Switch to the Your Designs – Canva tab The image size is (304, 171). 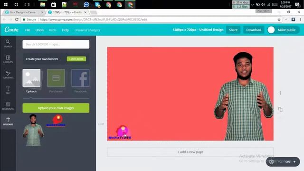point(23,12)
